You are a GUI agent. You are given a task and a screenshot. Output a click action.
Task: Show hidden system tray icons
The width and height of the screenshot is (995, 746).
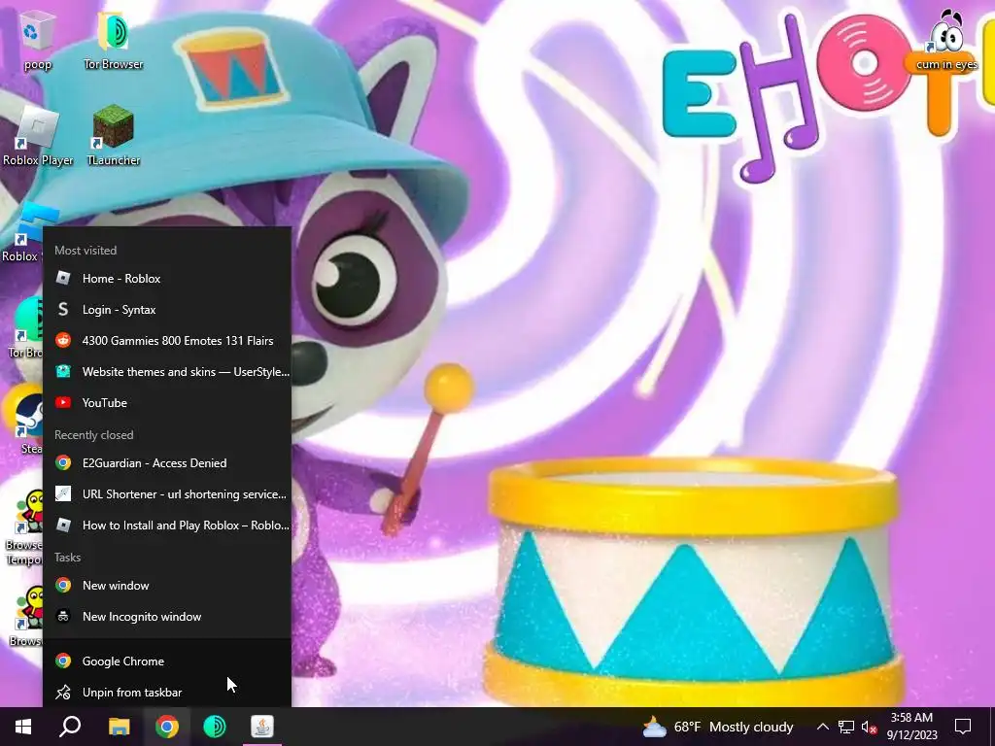[822, 727]
